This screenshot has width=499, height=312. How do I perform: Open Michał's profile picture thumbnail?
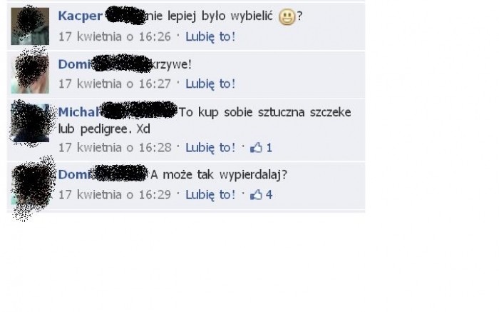tap(30, 123)
